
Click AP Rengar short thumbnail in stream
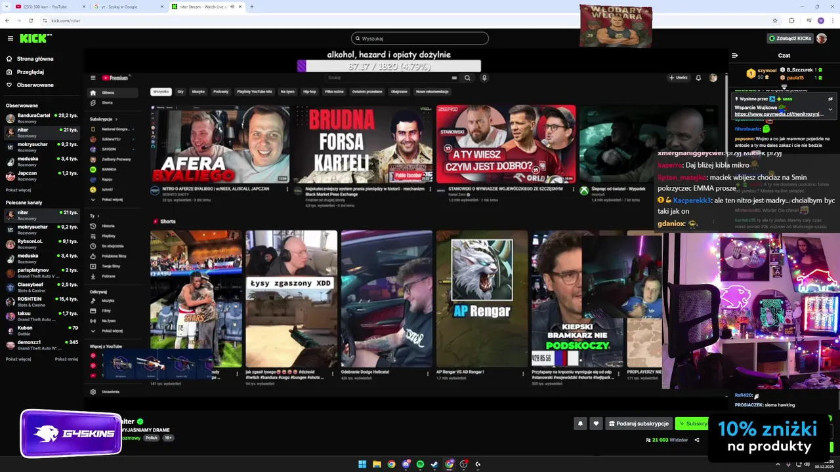tap(482, 299)
